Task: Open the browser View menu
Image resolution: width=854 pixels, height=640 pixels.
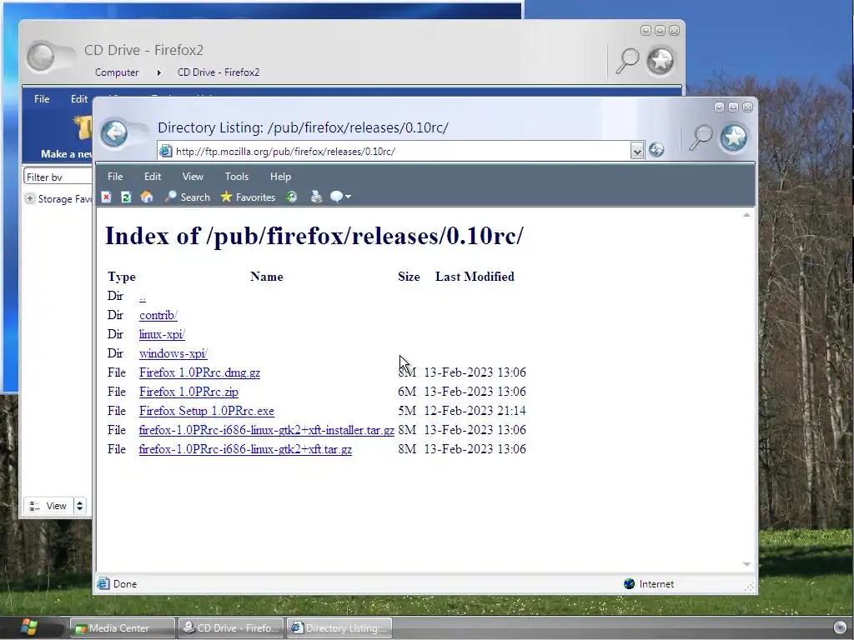Action: [x=193, y=177]
